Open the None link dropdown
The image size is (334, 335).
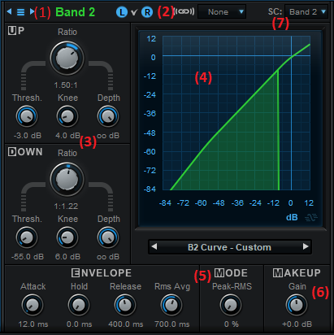tap(222, 12)
